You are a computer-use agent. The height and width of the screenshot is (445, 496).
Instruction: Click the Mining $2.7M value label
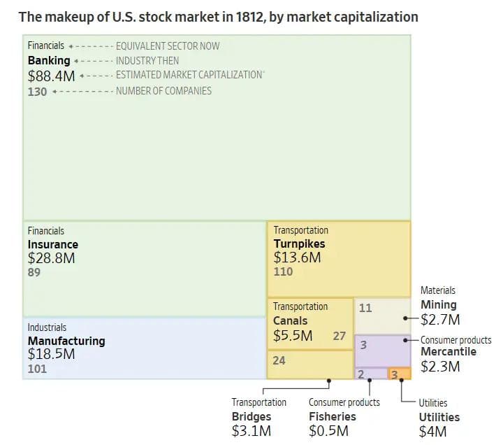pos(440,320)
